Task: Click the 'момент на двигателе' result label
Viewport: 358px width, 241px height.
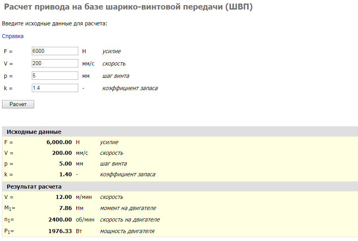Action: [128, 208]
